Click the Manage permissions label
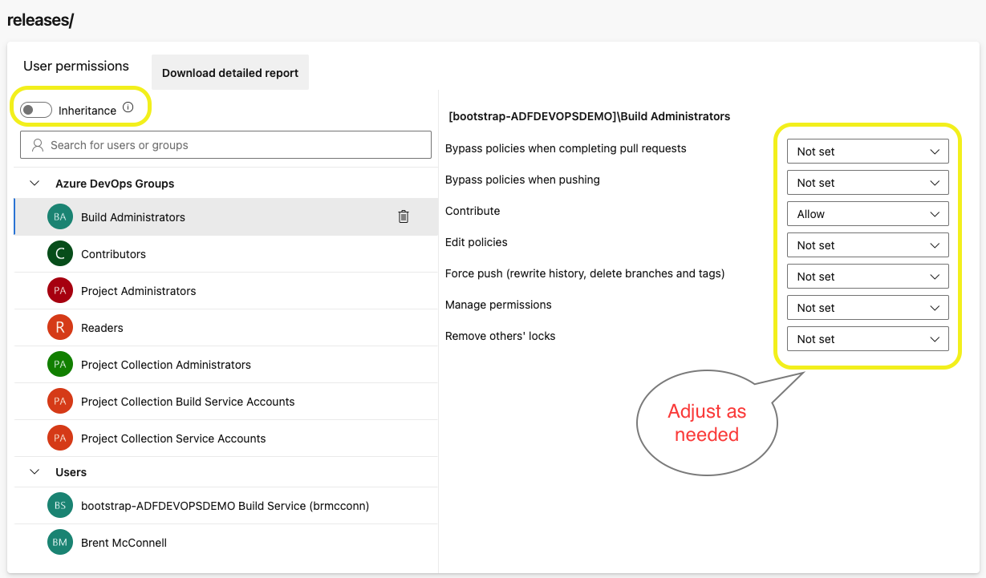The width and height of the screenshot is (986, 578). click(498, 305)
